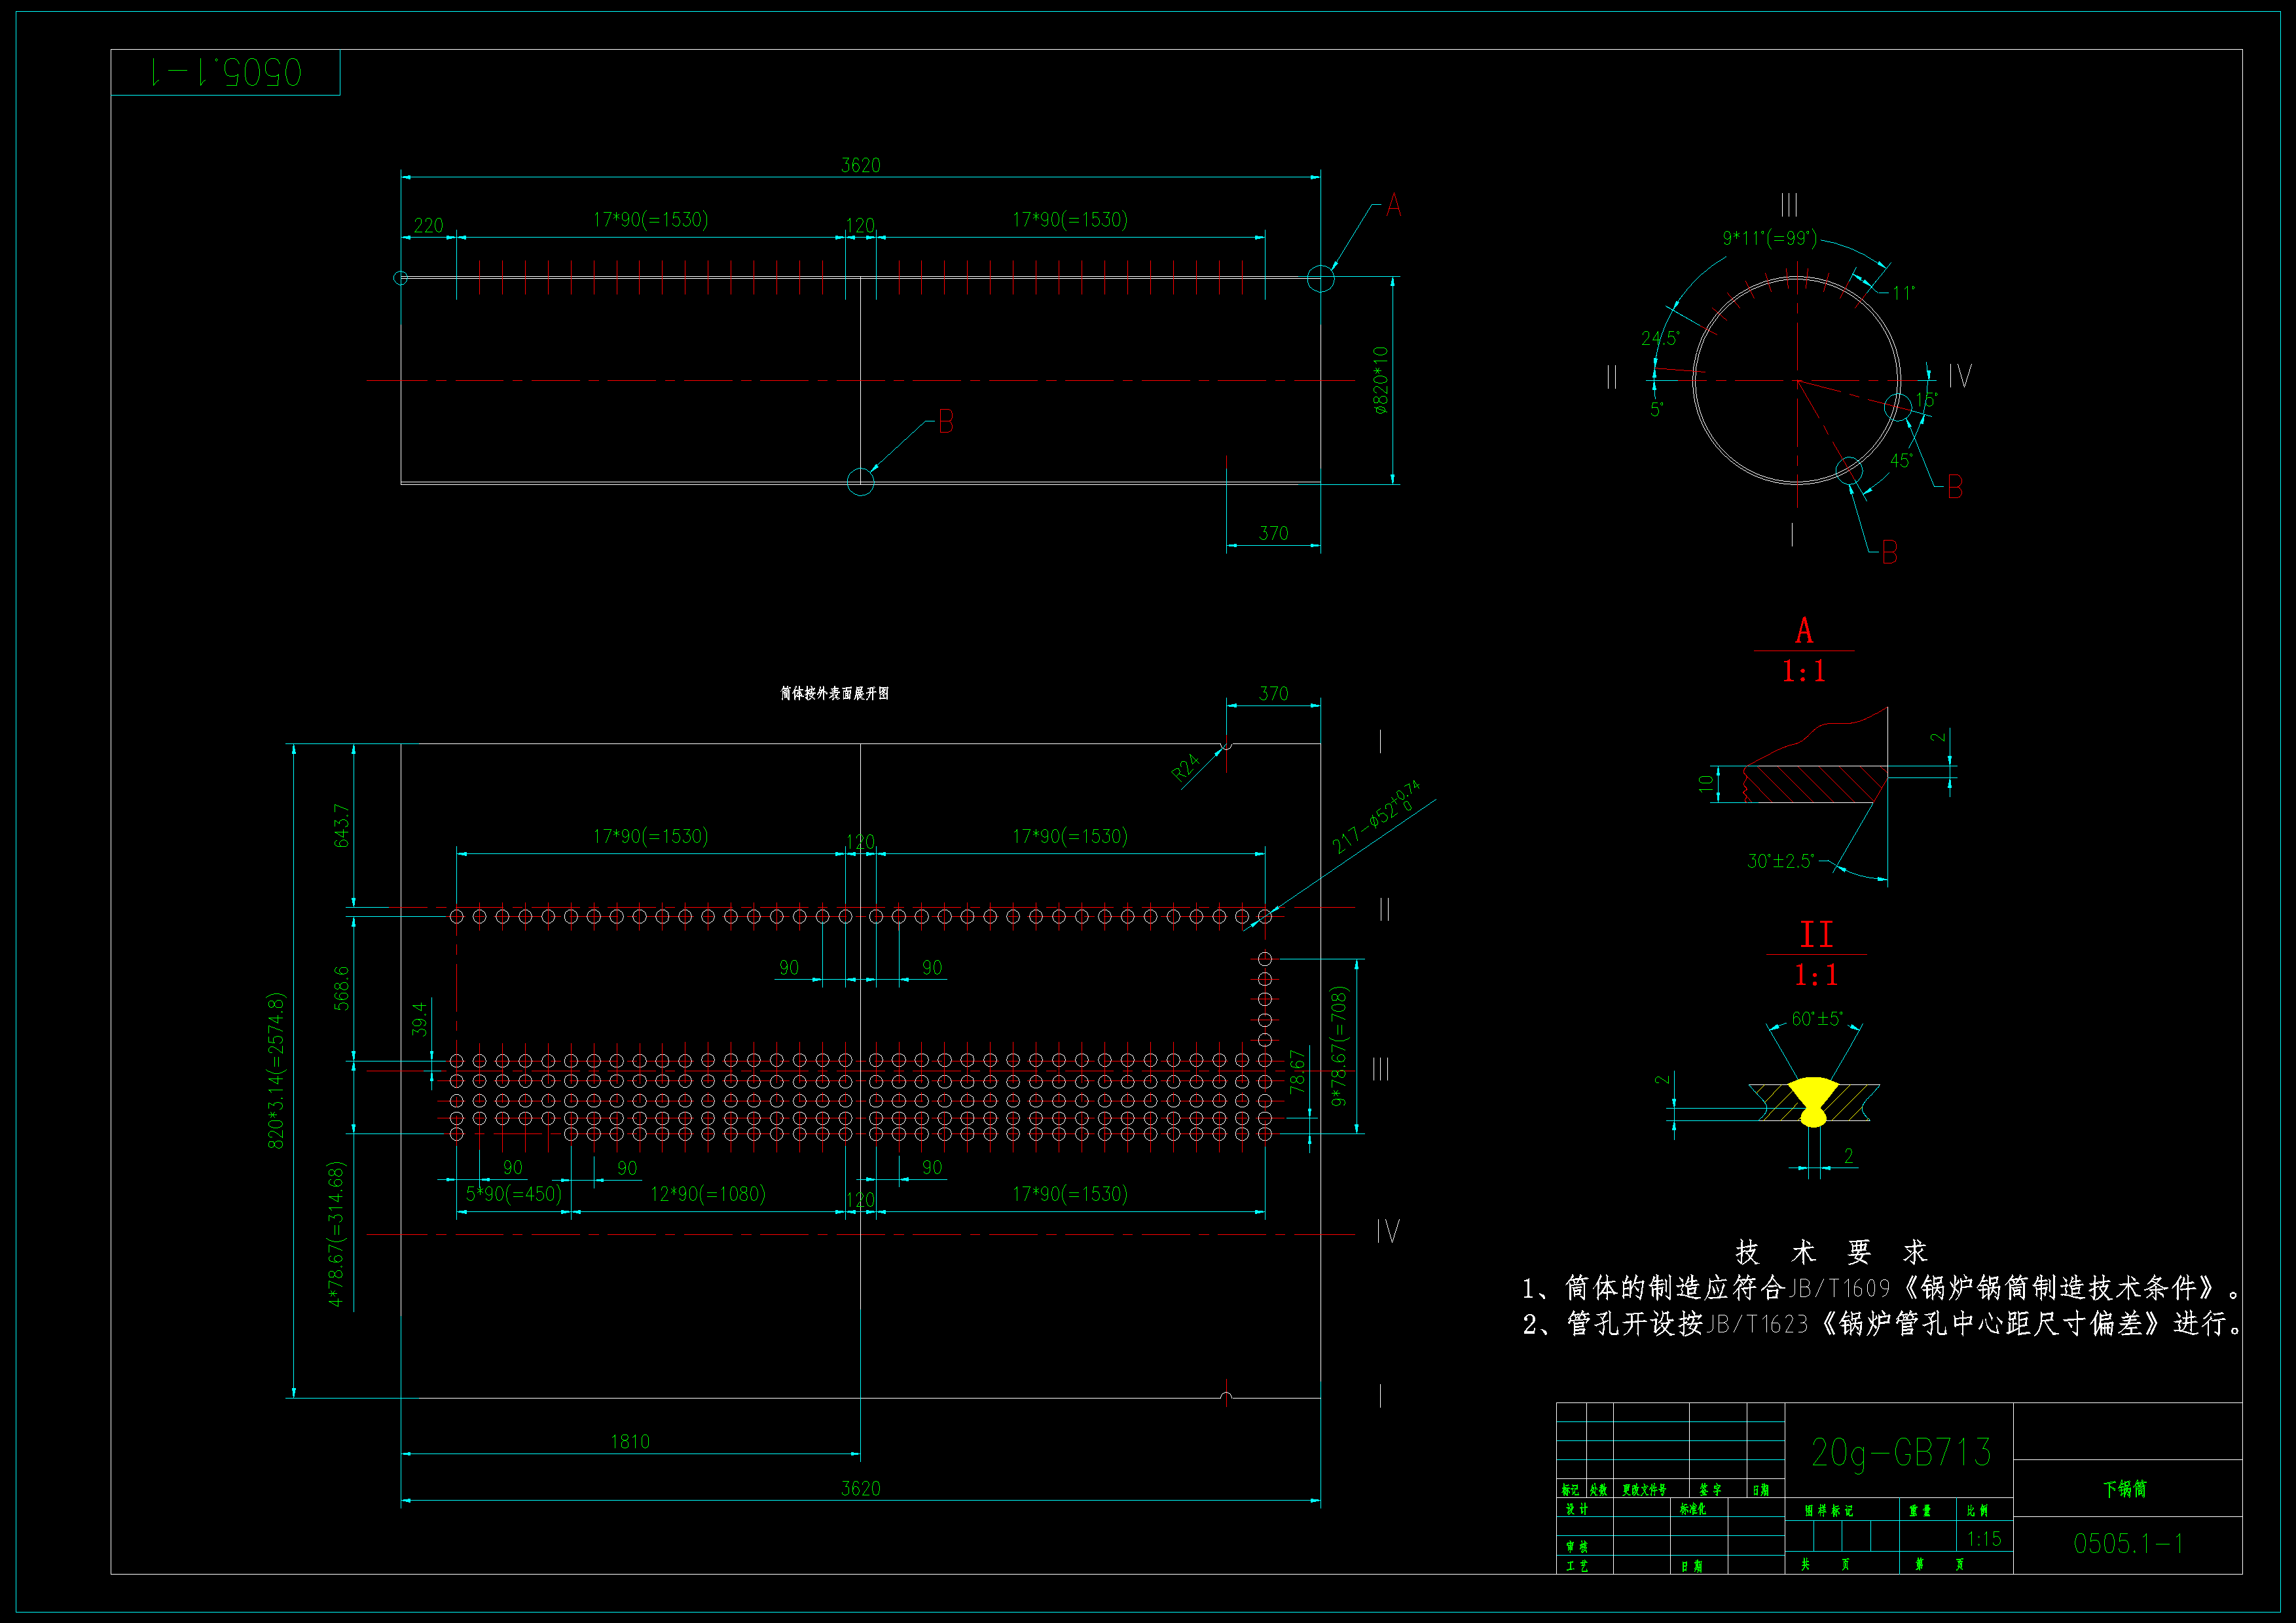Viewport: 2296px width, 1623px height.
Task: Click the mirrored drawing number 0505.1-1 in the top-left box
Action: [x=226, y=72]
